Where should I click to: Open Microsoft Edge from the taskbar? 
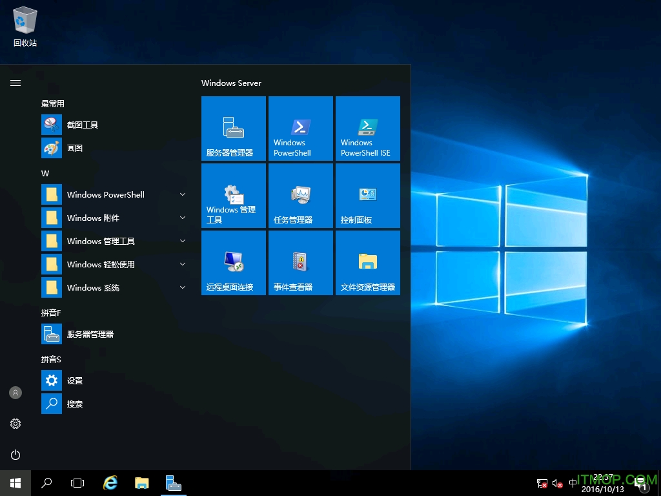coord(110,482)
